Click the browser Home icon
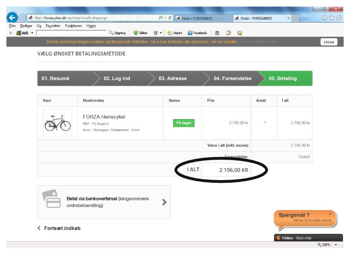 (x=324, y=18)
